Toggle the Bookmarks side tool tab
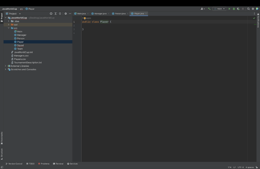This screenshot has height=169, width=260. click(2, 138)
